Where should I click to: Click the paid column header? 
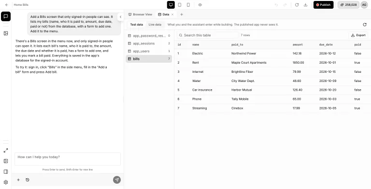(x=357, y=45)
